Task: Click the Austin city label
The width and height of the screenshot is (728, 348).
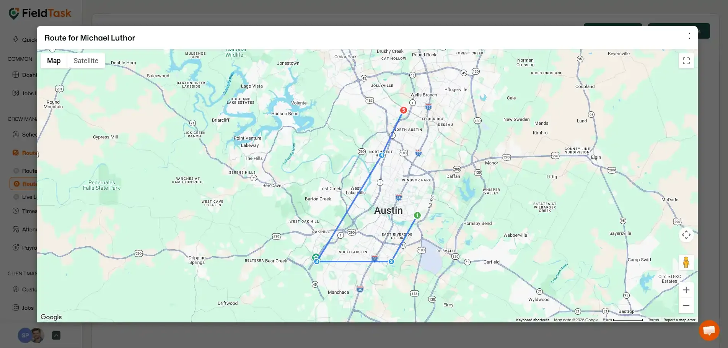Action: point(388,210)
